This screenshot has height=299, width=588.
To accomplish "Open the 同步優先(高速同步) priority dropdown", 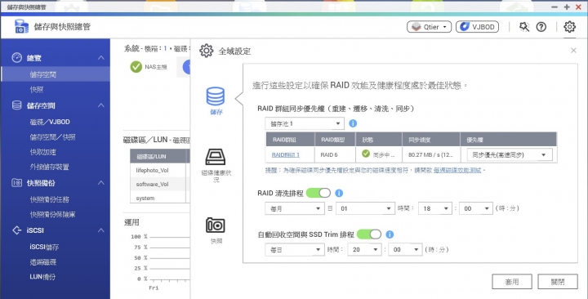I will coord(510,154).
